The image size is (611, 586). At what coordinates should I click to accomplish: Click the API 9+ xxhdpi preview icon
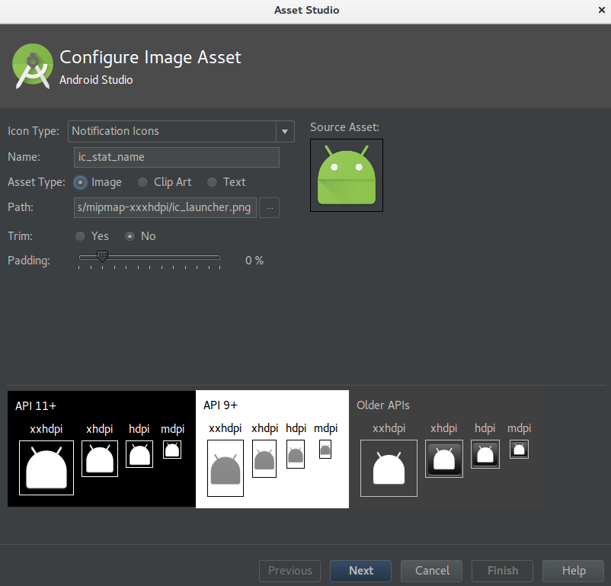[x=226, y=468]
